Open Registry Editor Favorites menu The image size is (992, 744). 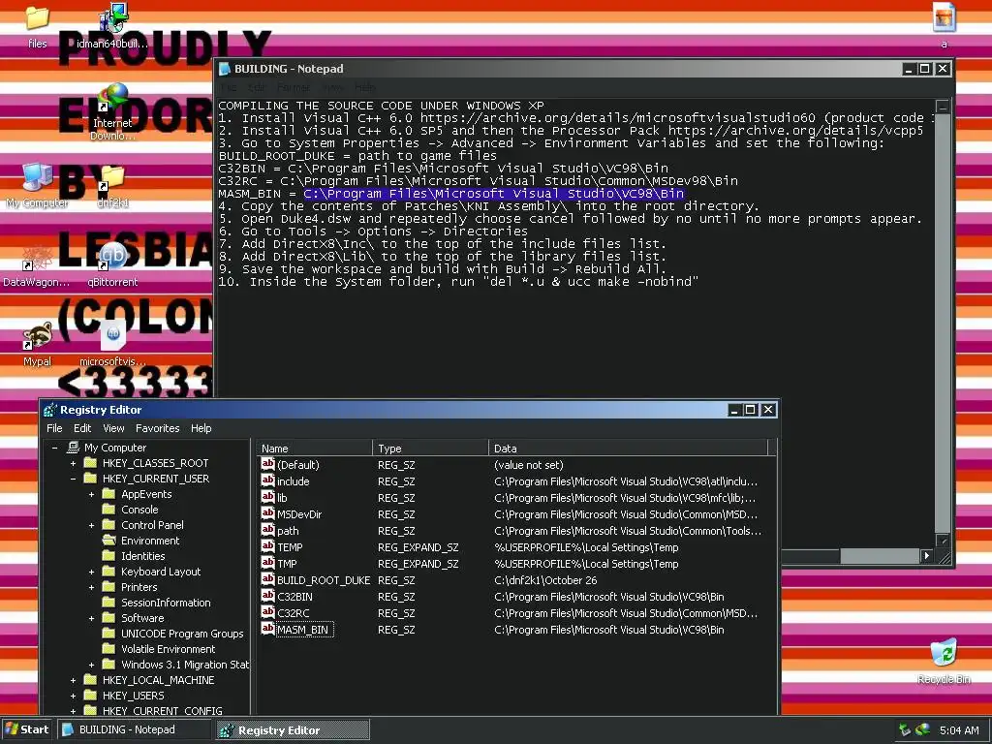[158, 428]
